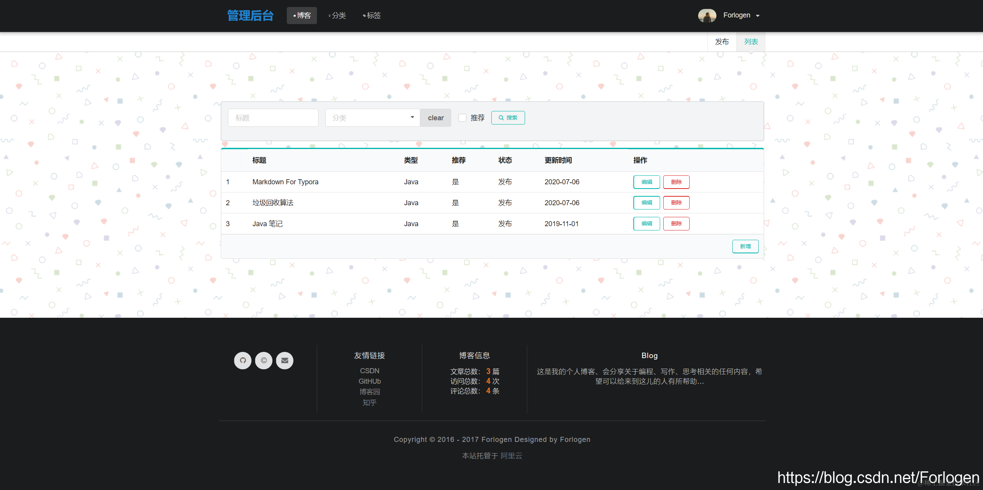Click the Forlogen user avatar image
The height and width of the screenshot is (490, 983).
pyautogui.click(x=707, y=16)
